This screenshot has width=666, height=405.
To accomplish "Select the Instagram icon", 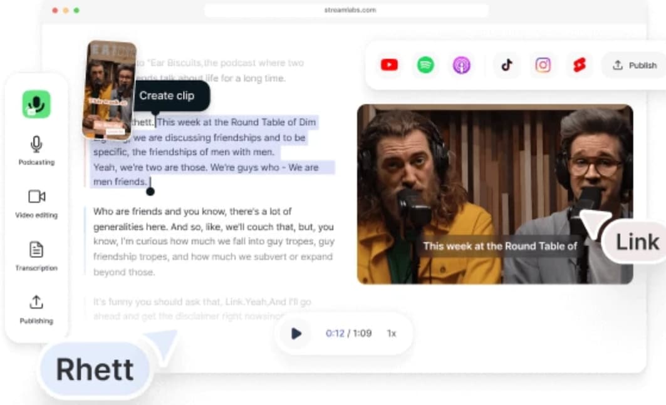I will point(543,65).
